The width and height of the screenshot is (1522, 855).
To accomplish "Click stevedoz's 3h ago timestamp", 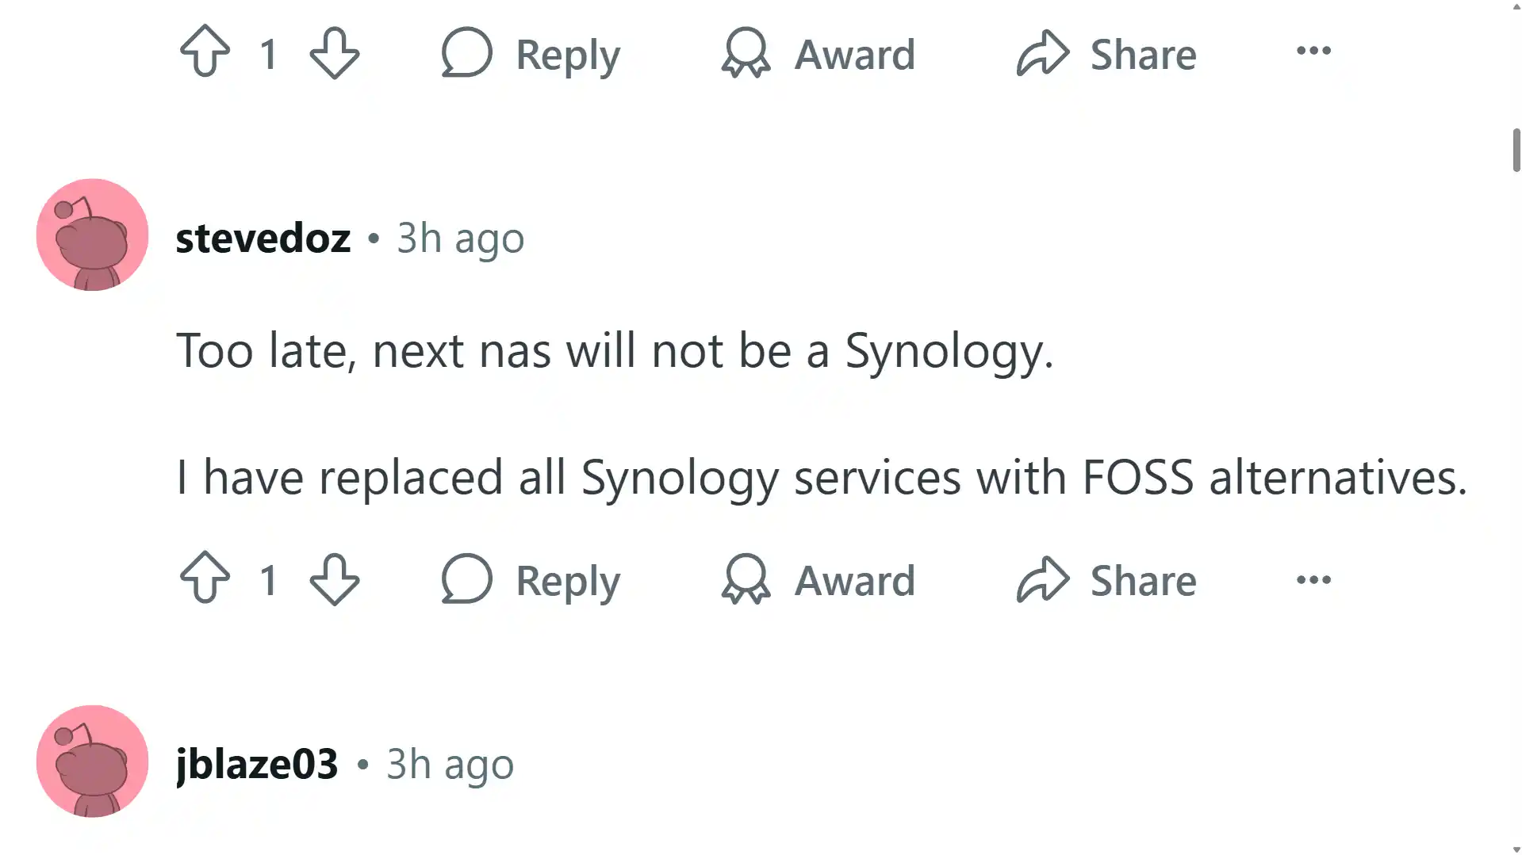I will [x=461, y=238].
